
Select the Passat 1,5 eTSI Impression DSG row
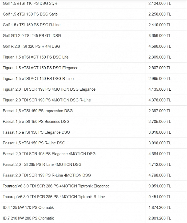(93, 111)
